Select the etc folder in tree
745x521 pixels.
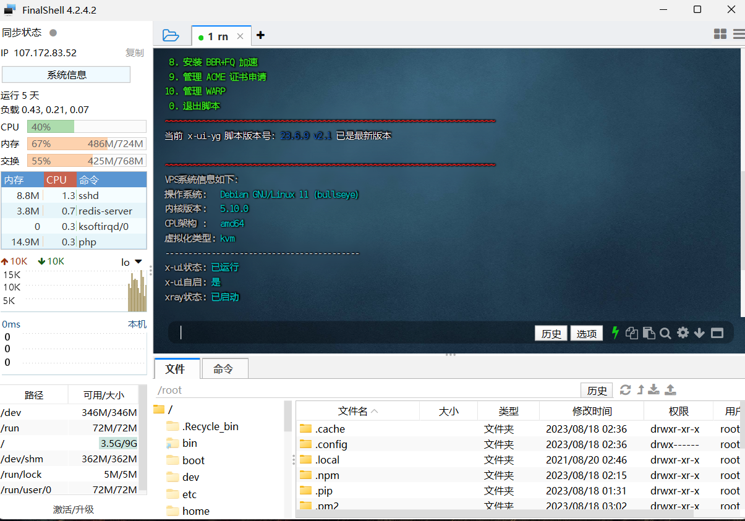click(189, 494)
